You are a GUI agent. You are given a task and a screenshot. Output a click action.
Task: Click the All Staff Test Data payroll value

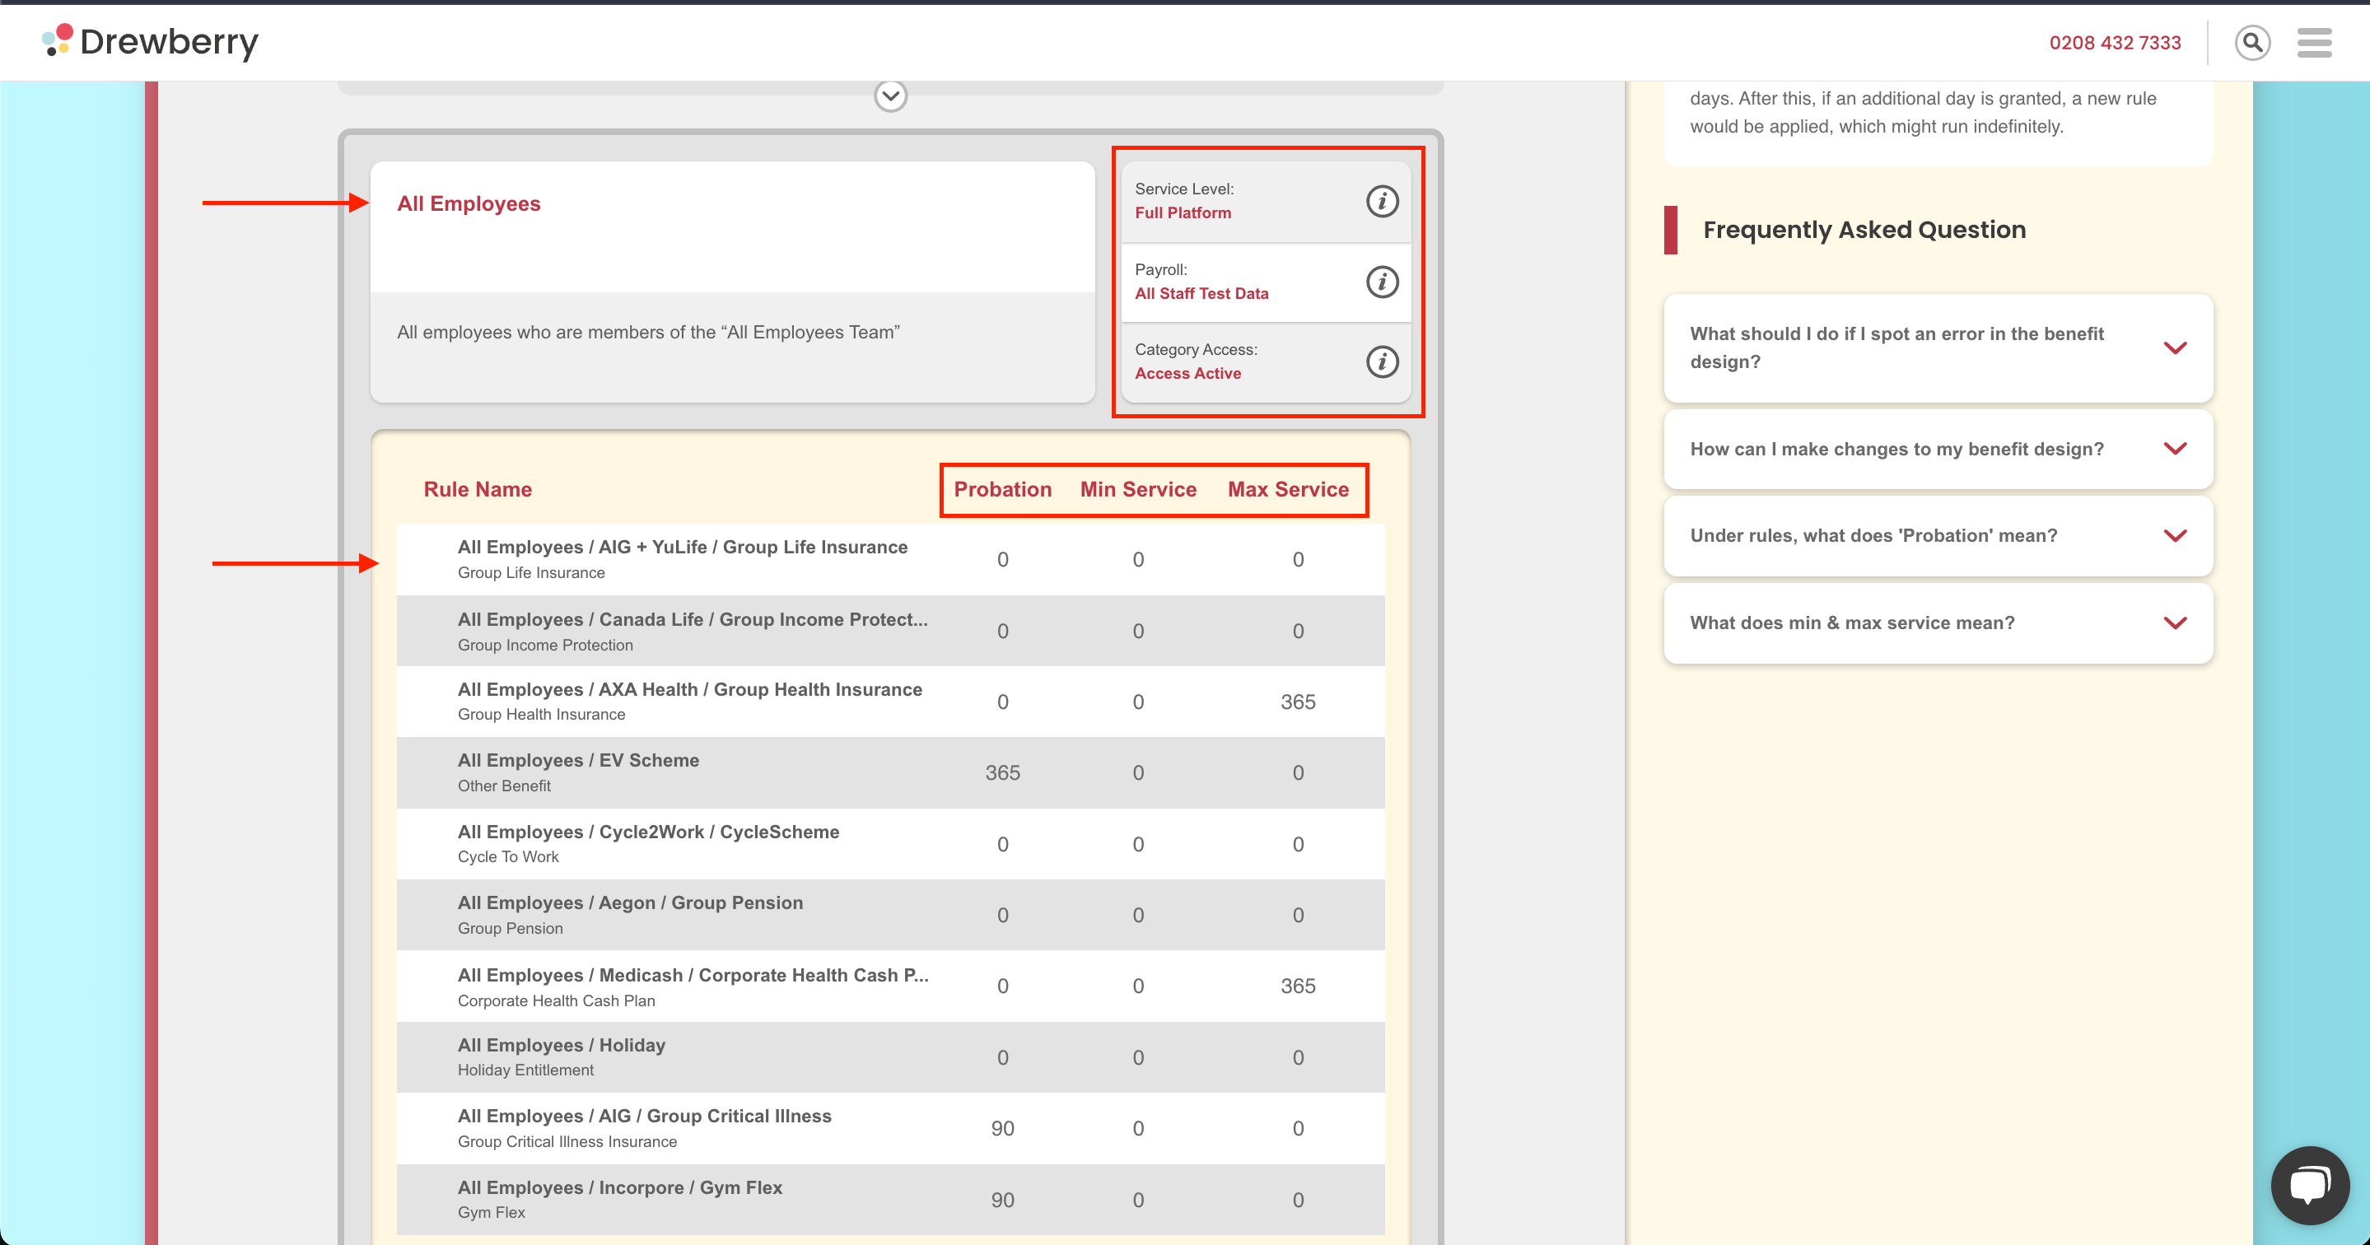click(x=1201, y=293)
